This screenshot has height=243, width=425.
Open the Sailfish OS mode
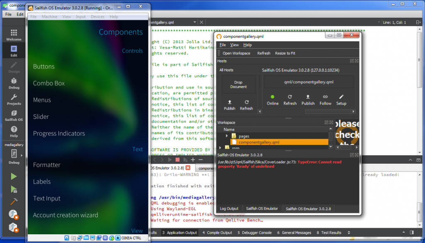tap(14, 115)
